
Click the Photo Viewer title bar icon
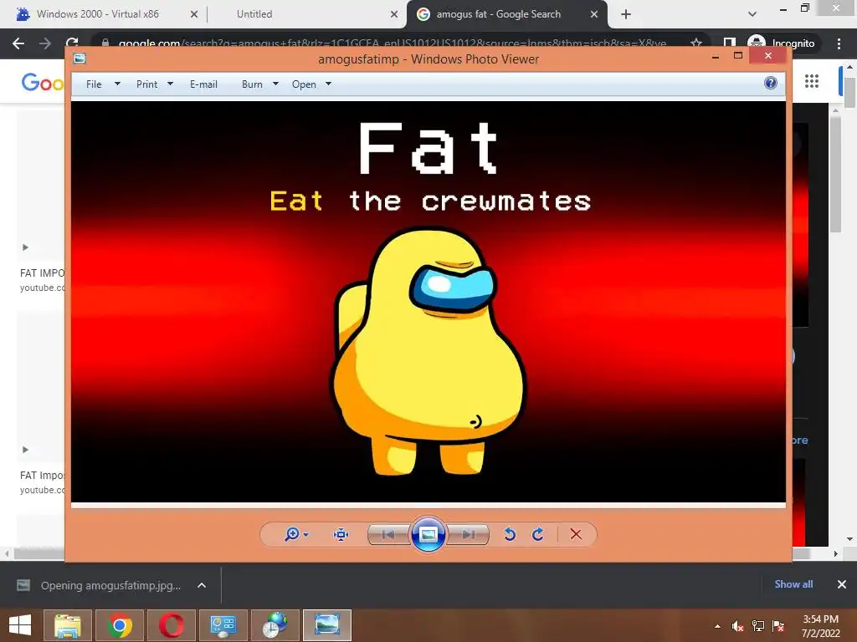[x=80, y=59]
